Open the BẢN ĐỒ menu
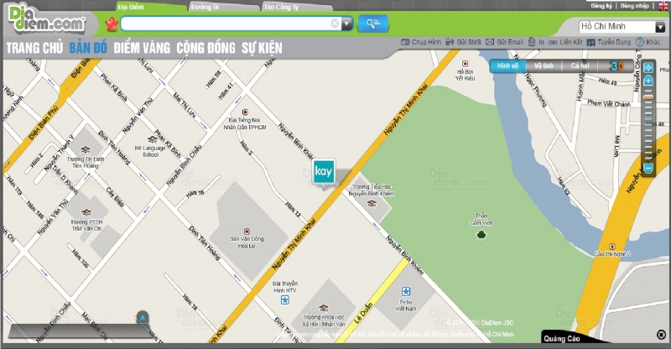The width and height of the screenshot is (671, 349). point(88,48)
